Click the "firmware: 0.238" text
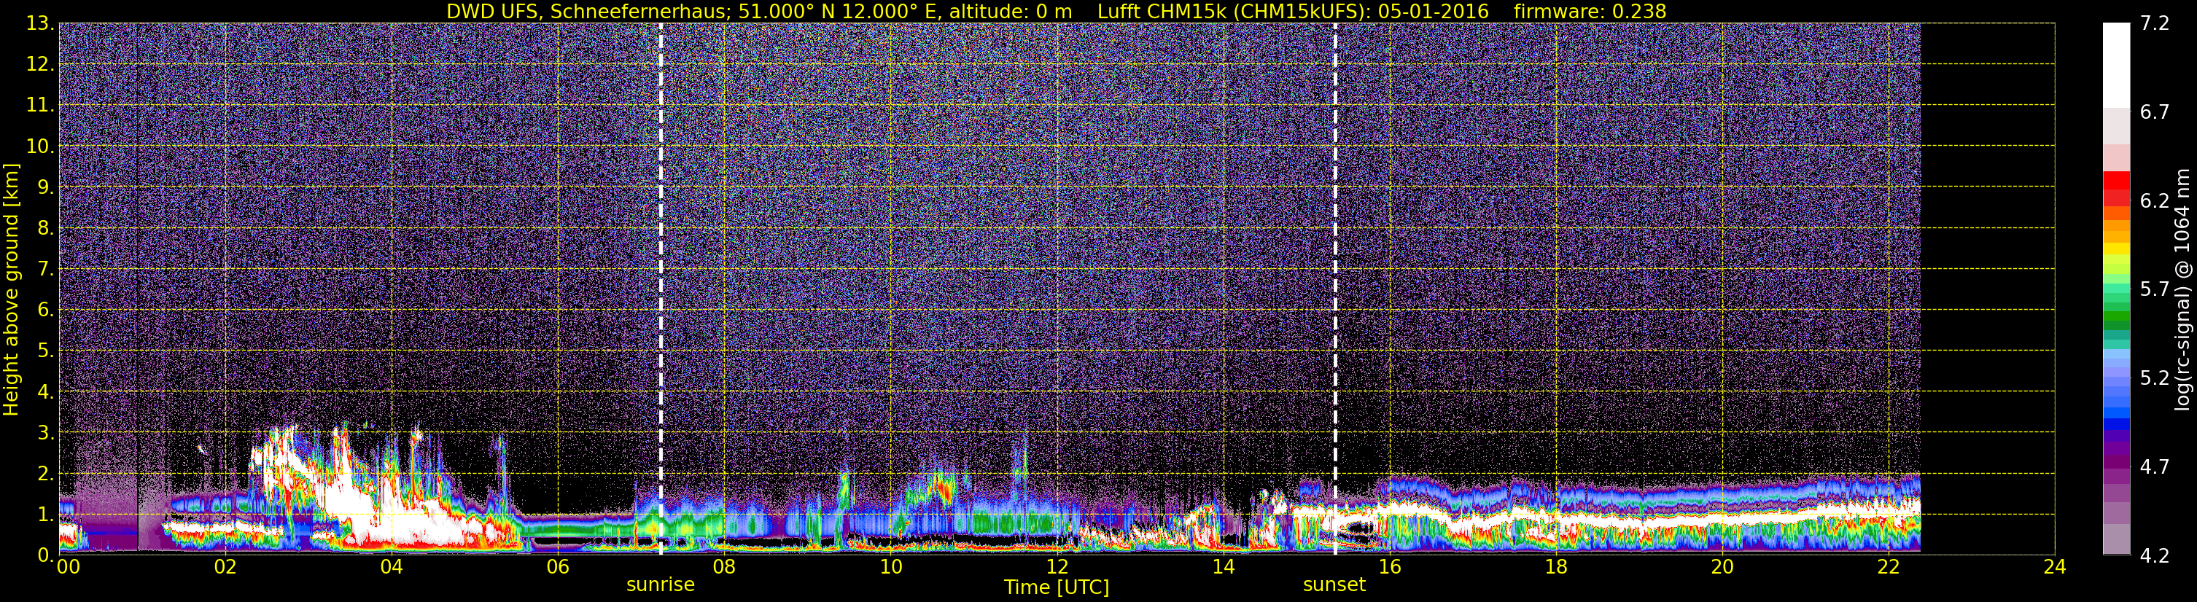Screen dimensions: 2197x602 tap(1590, 11)
